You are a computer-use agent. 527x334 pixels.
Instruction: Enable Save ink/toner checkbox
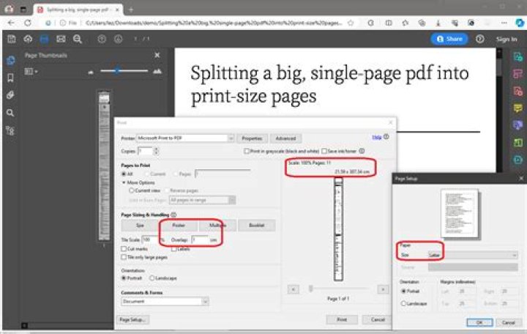(x=324, y=151)
